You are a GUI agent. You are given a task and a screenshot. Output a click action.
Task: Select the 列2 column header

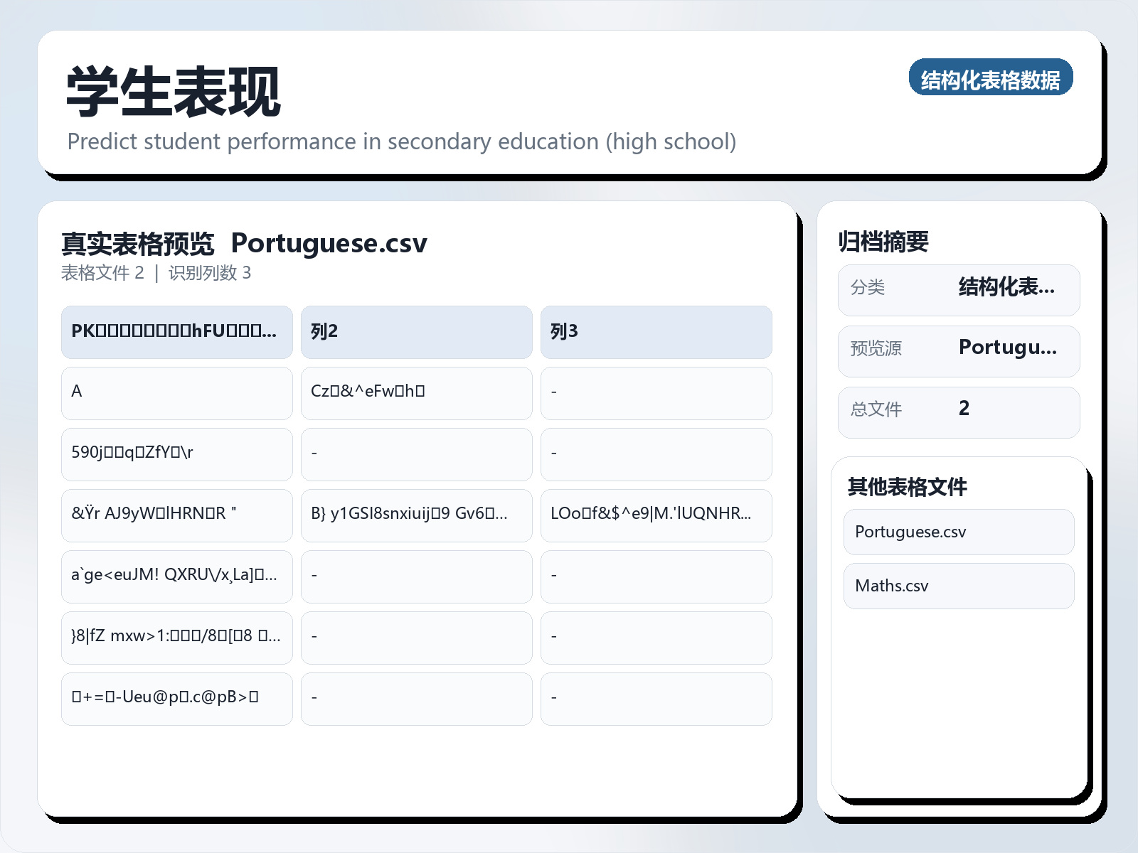coord(416,331)
